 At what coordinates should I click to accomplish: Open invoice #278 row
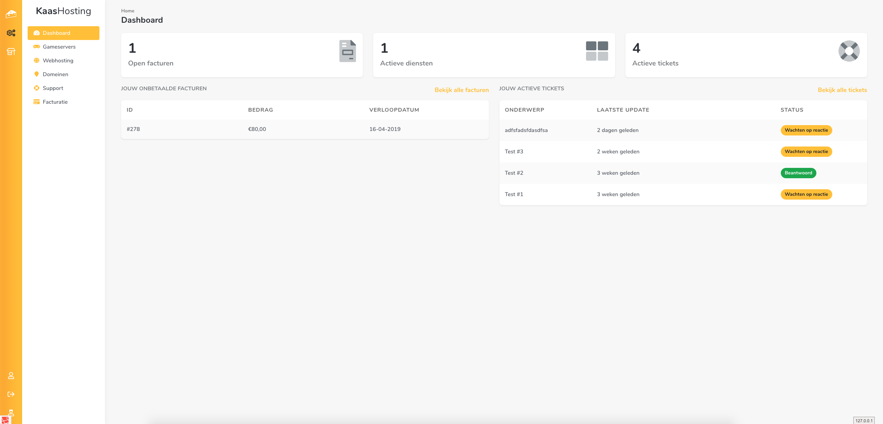(x=133, y=129)
